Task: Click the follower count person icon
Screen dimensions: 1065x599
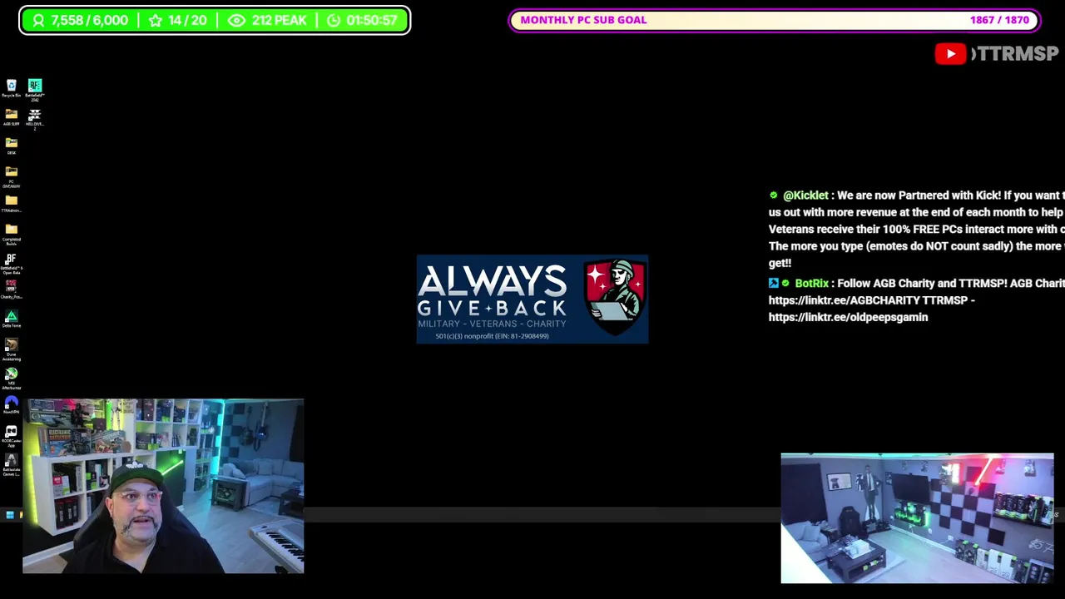Action: (38, 20)
